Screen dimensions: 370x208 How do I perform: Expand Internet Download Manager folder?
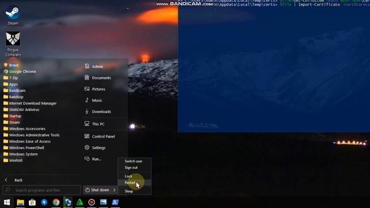pyautogui.click(x=30, y=103)
